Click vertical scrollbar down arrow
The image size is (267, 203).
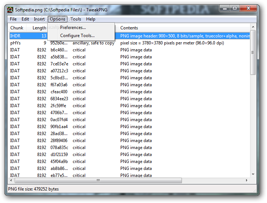click(253, 174)
